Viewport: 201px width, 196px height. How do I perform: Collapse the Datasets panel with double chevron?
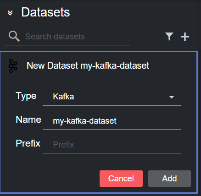10,13
